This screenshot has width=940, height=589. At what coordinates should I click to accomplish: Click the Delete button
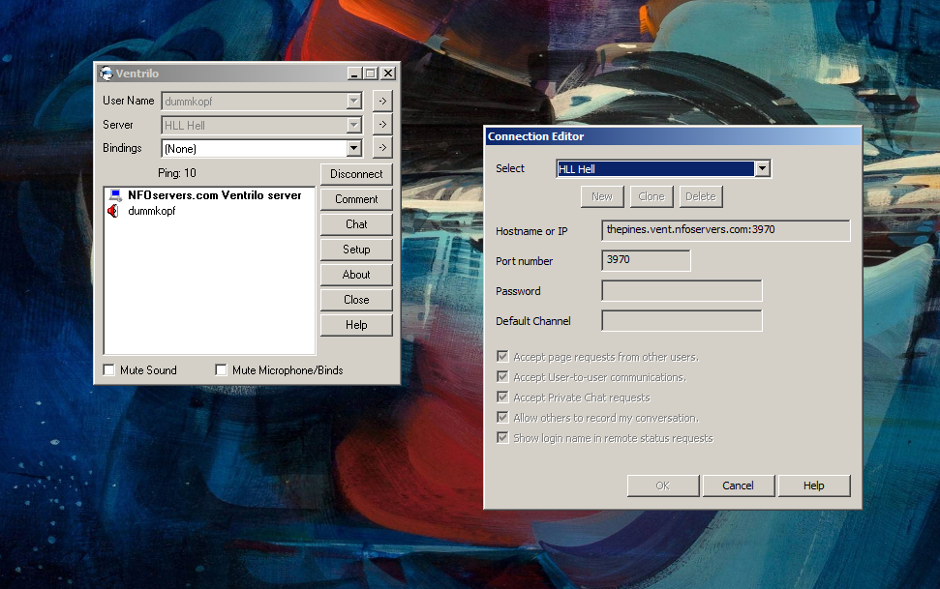[x=701, y=196]
